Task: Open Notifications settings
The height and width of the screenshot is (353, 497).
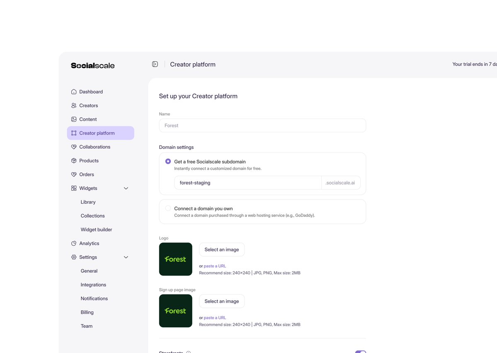Action: point(94,298)
